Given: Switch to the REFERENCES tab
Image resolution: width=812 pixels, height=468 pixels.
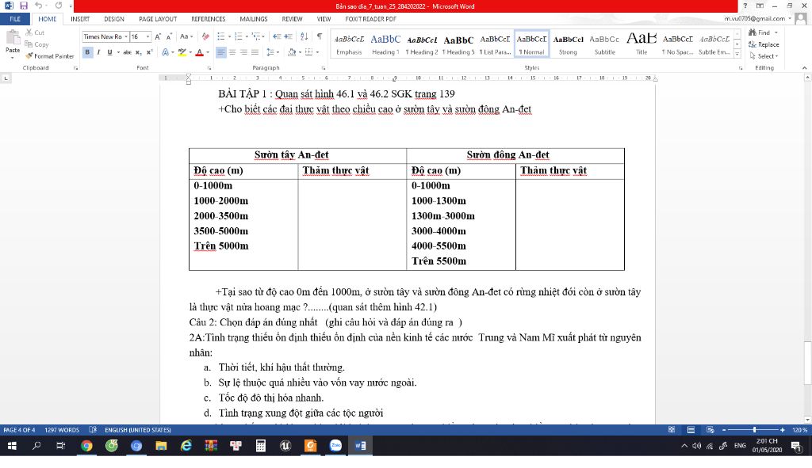Looking at the screenshot, I should pyautogui.click(x=209, y=19).
